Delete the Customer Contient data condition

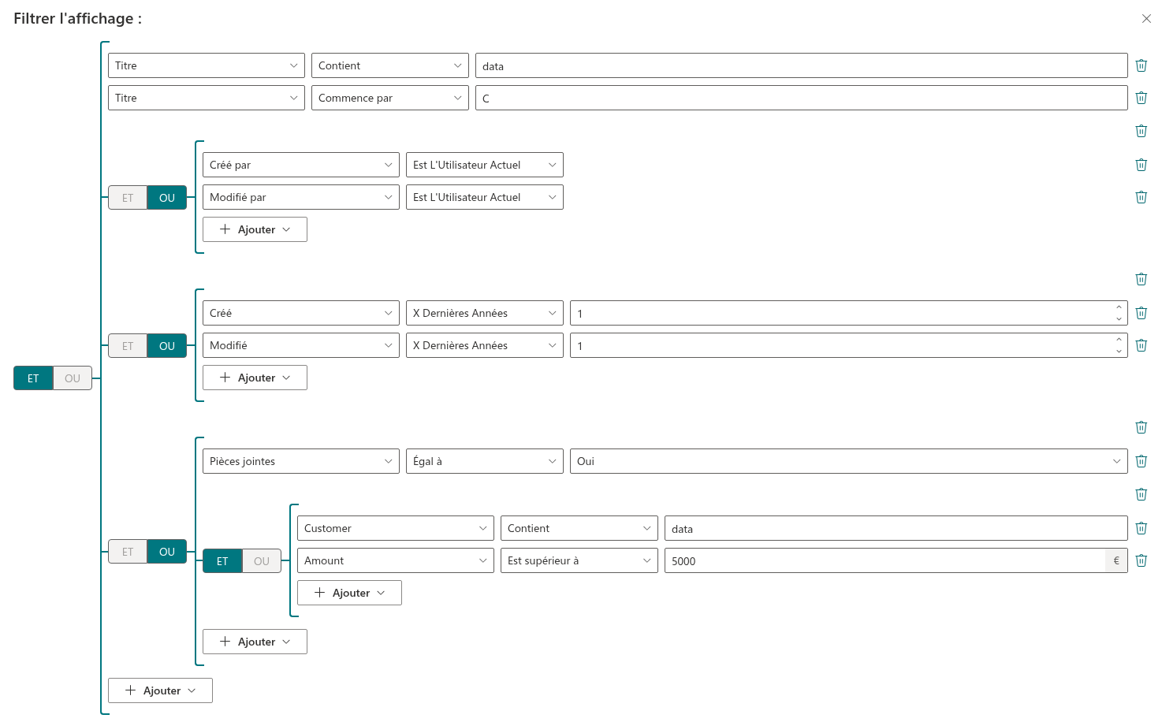[1141, 528]
